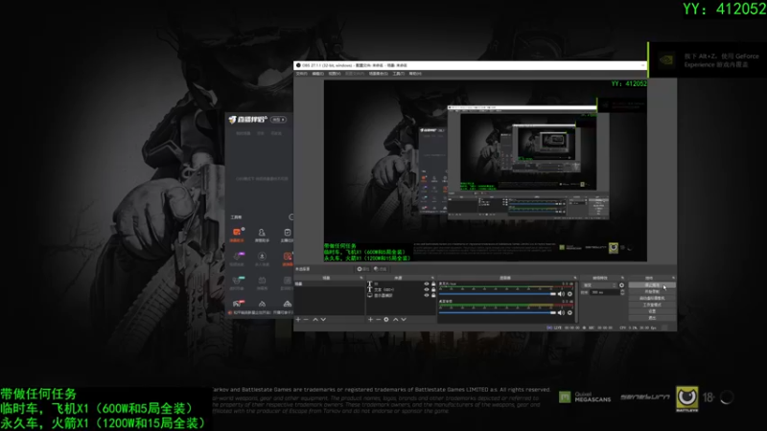Select the 场景 row in Scenes list
This screenshot has width=767, height=431.
click(329, 284)
